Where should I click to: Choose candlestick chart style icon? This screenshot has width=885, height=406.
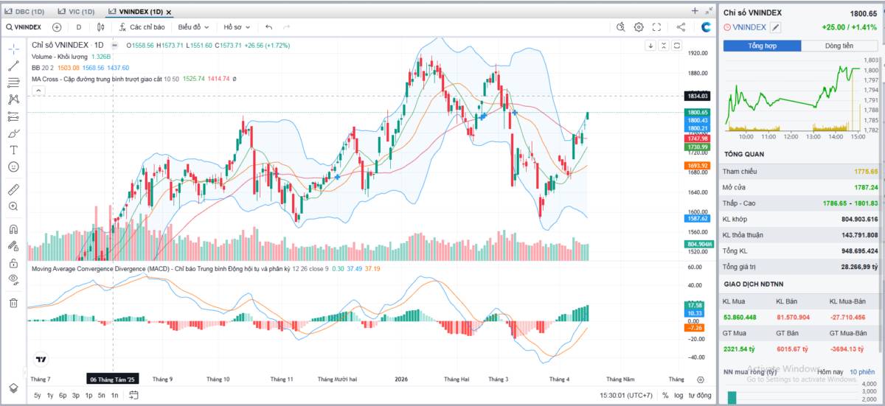coord(101,27)
